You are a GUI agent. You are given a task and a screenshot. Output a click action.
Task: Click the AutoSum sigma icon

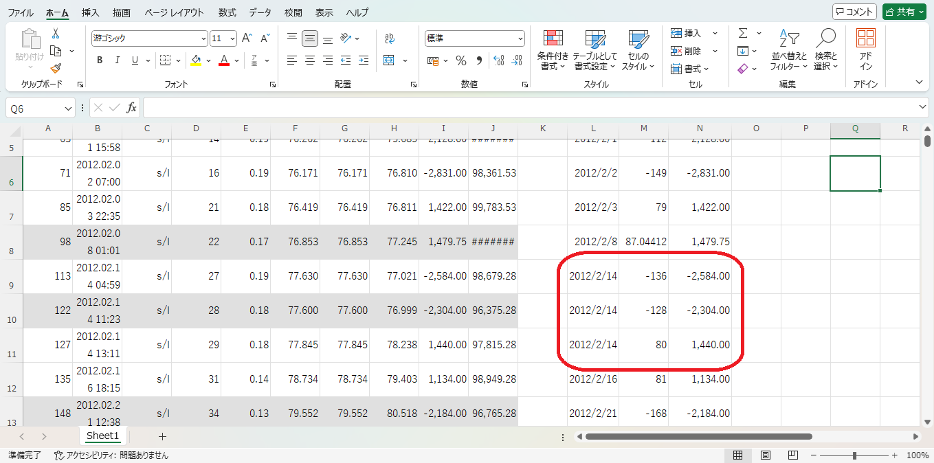click(743, 33)
